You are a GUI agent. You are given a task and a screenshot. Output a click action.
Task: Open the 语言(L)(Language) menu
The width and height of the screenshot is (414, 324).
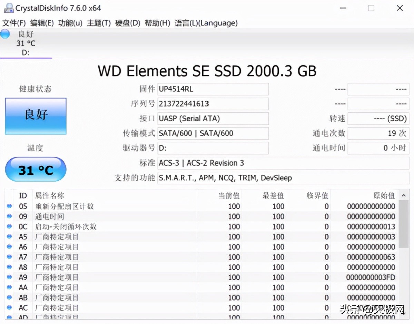206,23
